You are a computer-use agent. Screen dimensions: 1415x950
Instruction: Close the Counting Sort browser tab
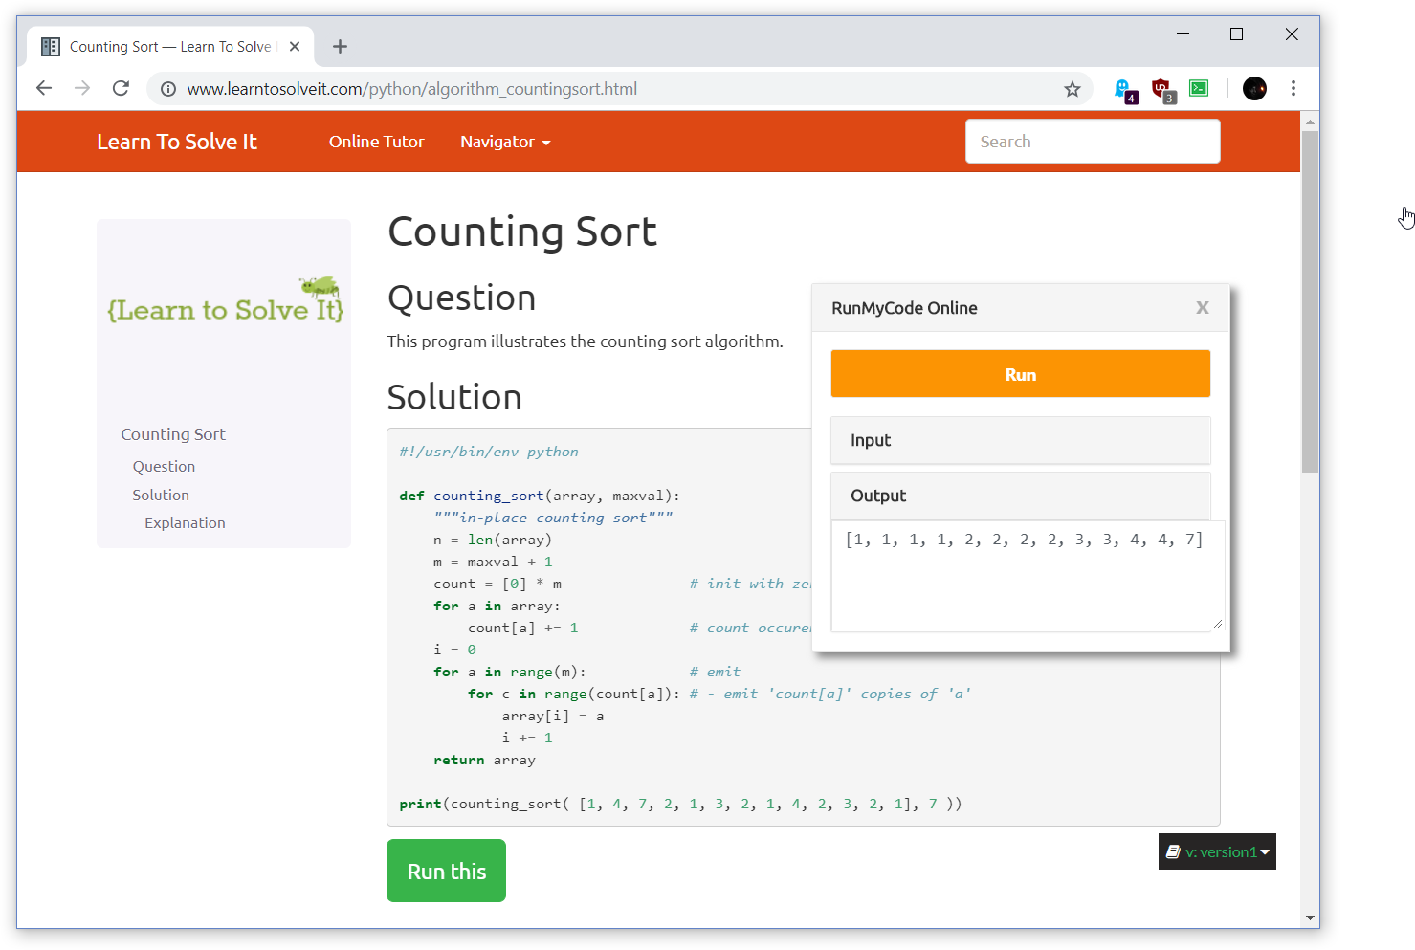tap(295, 46)
